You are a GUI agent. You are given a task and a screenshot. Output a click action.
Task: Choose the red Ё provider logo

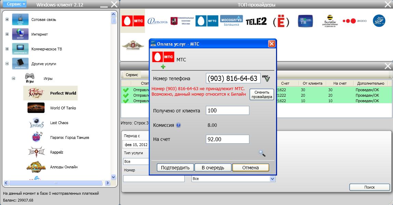click(281, 21)
